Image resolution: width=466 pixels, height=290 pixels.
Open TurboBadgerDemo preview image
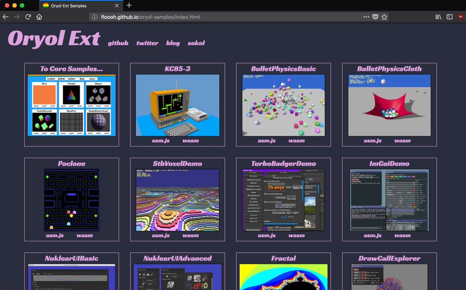283,200
